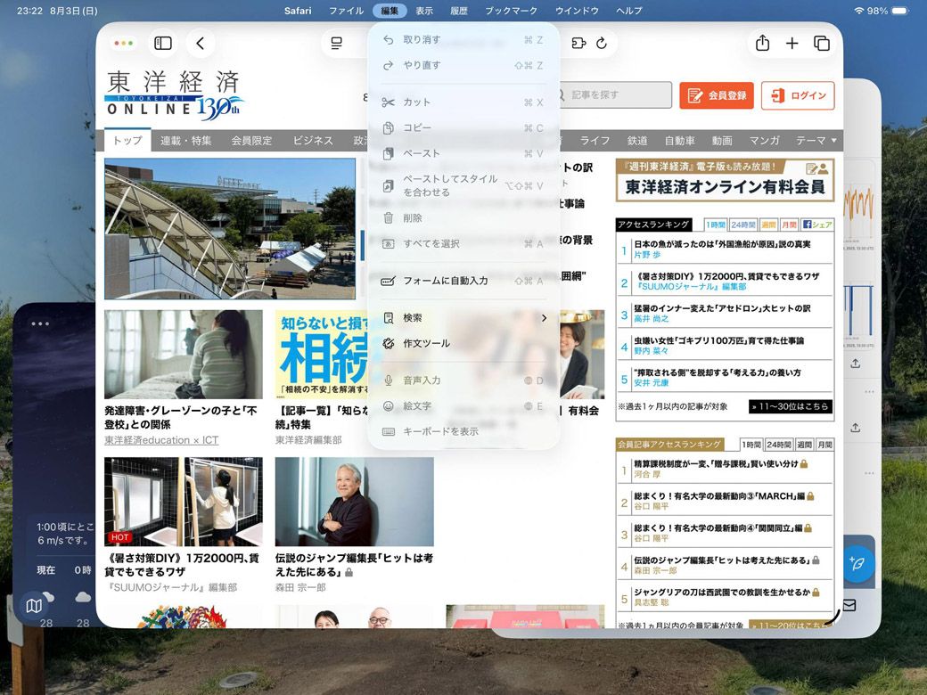Open the window controls three-dot pill
The image size is (927, 695).
[x=124, y=43]
